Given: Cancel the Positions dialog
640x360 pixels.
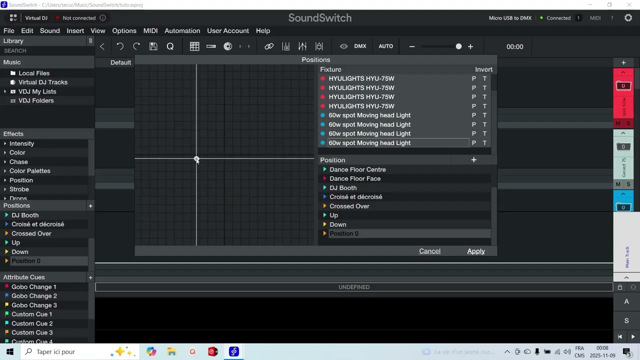Looking at the screenshot, I should (x=430, y=251).
